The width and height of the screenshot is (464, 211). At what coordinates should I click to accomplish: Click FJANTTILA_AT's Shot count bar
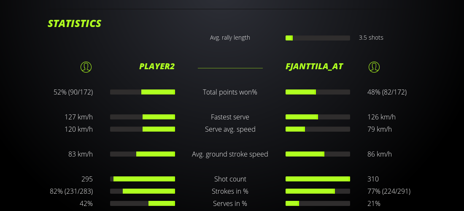tap(318, 179)
